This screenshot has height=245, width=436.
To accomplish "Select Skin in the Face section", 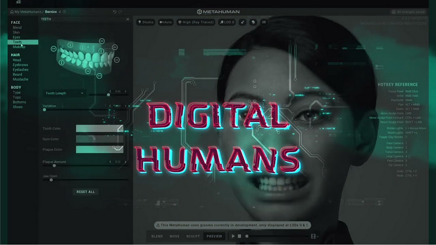I will [16, 32].
